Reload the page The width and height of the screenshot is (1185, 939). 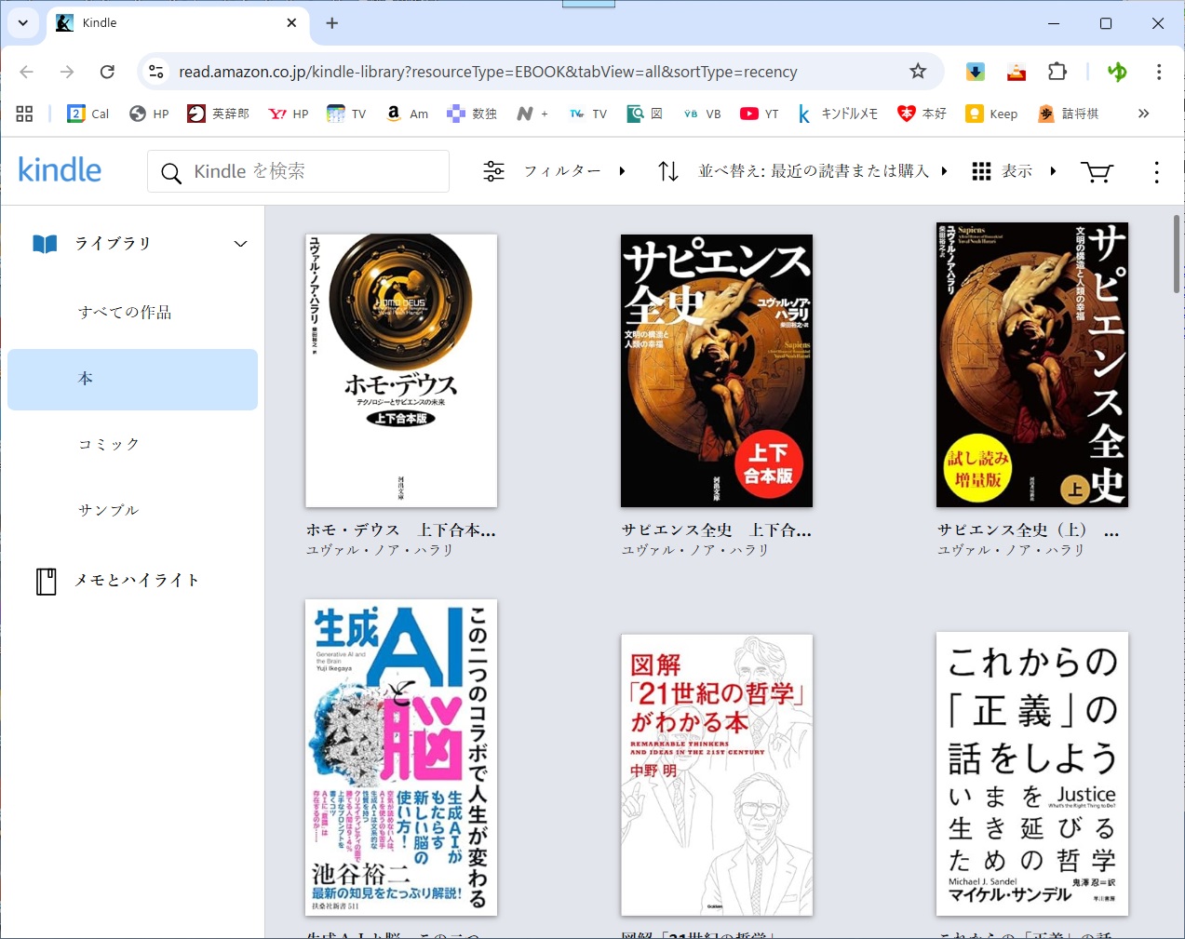[107, 72]
